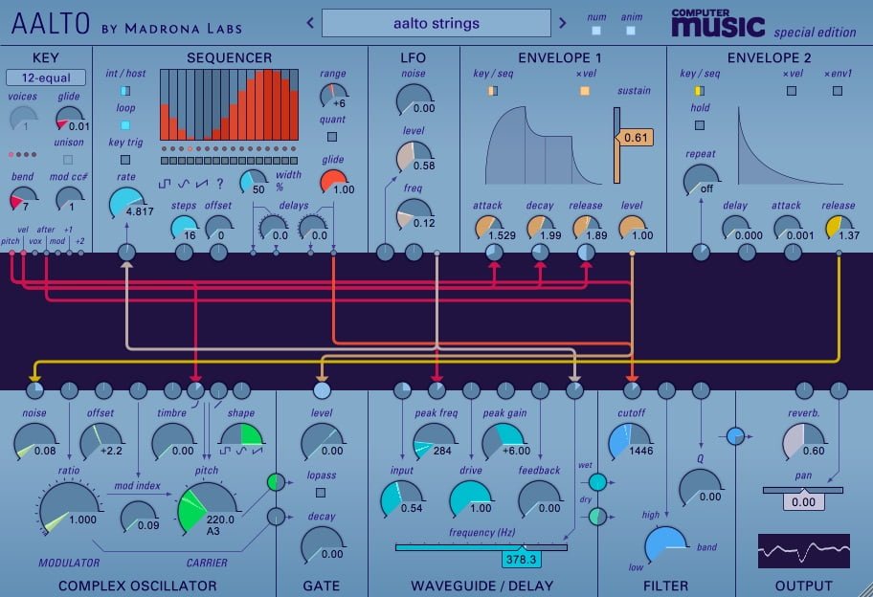Open the 12-equal tuning selector

pos(46,77)
